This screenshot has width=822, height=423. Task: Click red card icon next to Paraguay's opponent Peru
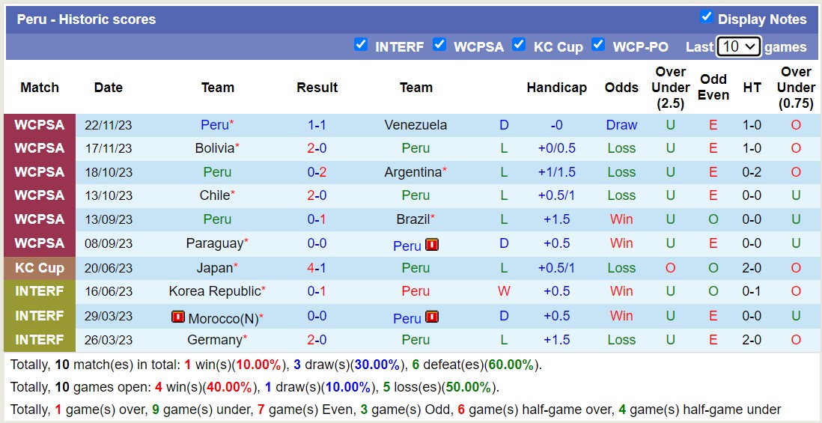432,245
